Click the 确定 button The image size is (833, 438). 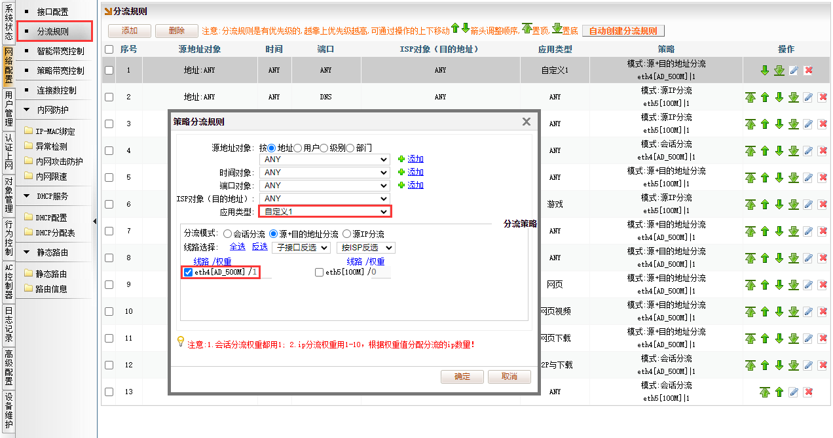462,377
